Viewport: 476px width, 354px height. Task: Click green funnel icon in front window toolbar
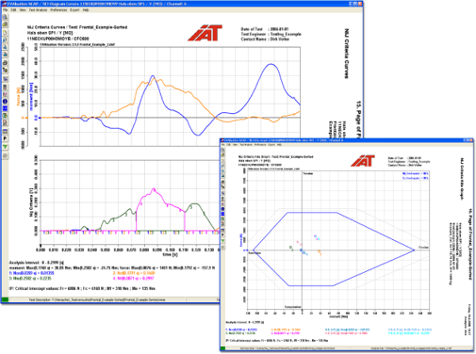pyautogui.click(x=222, y=241)
